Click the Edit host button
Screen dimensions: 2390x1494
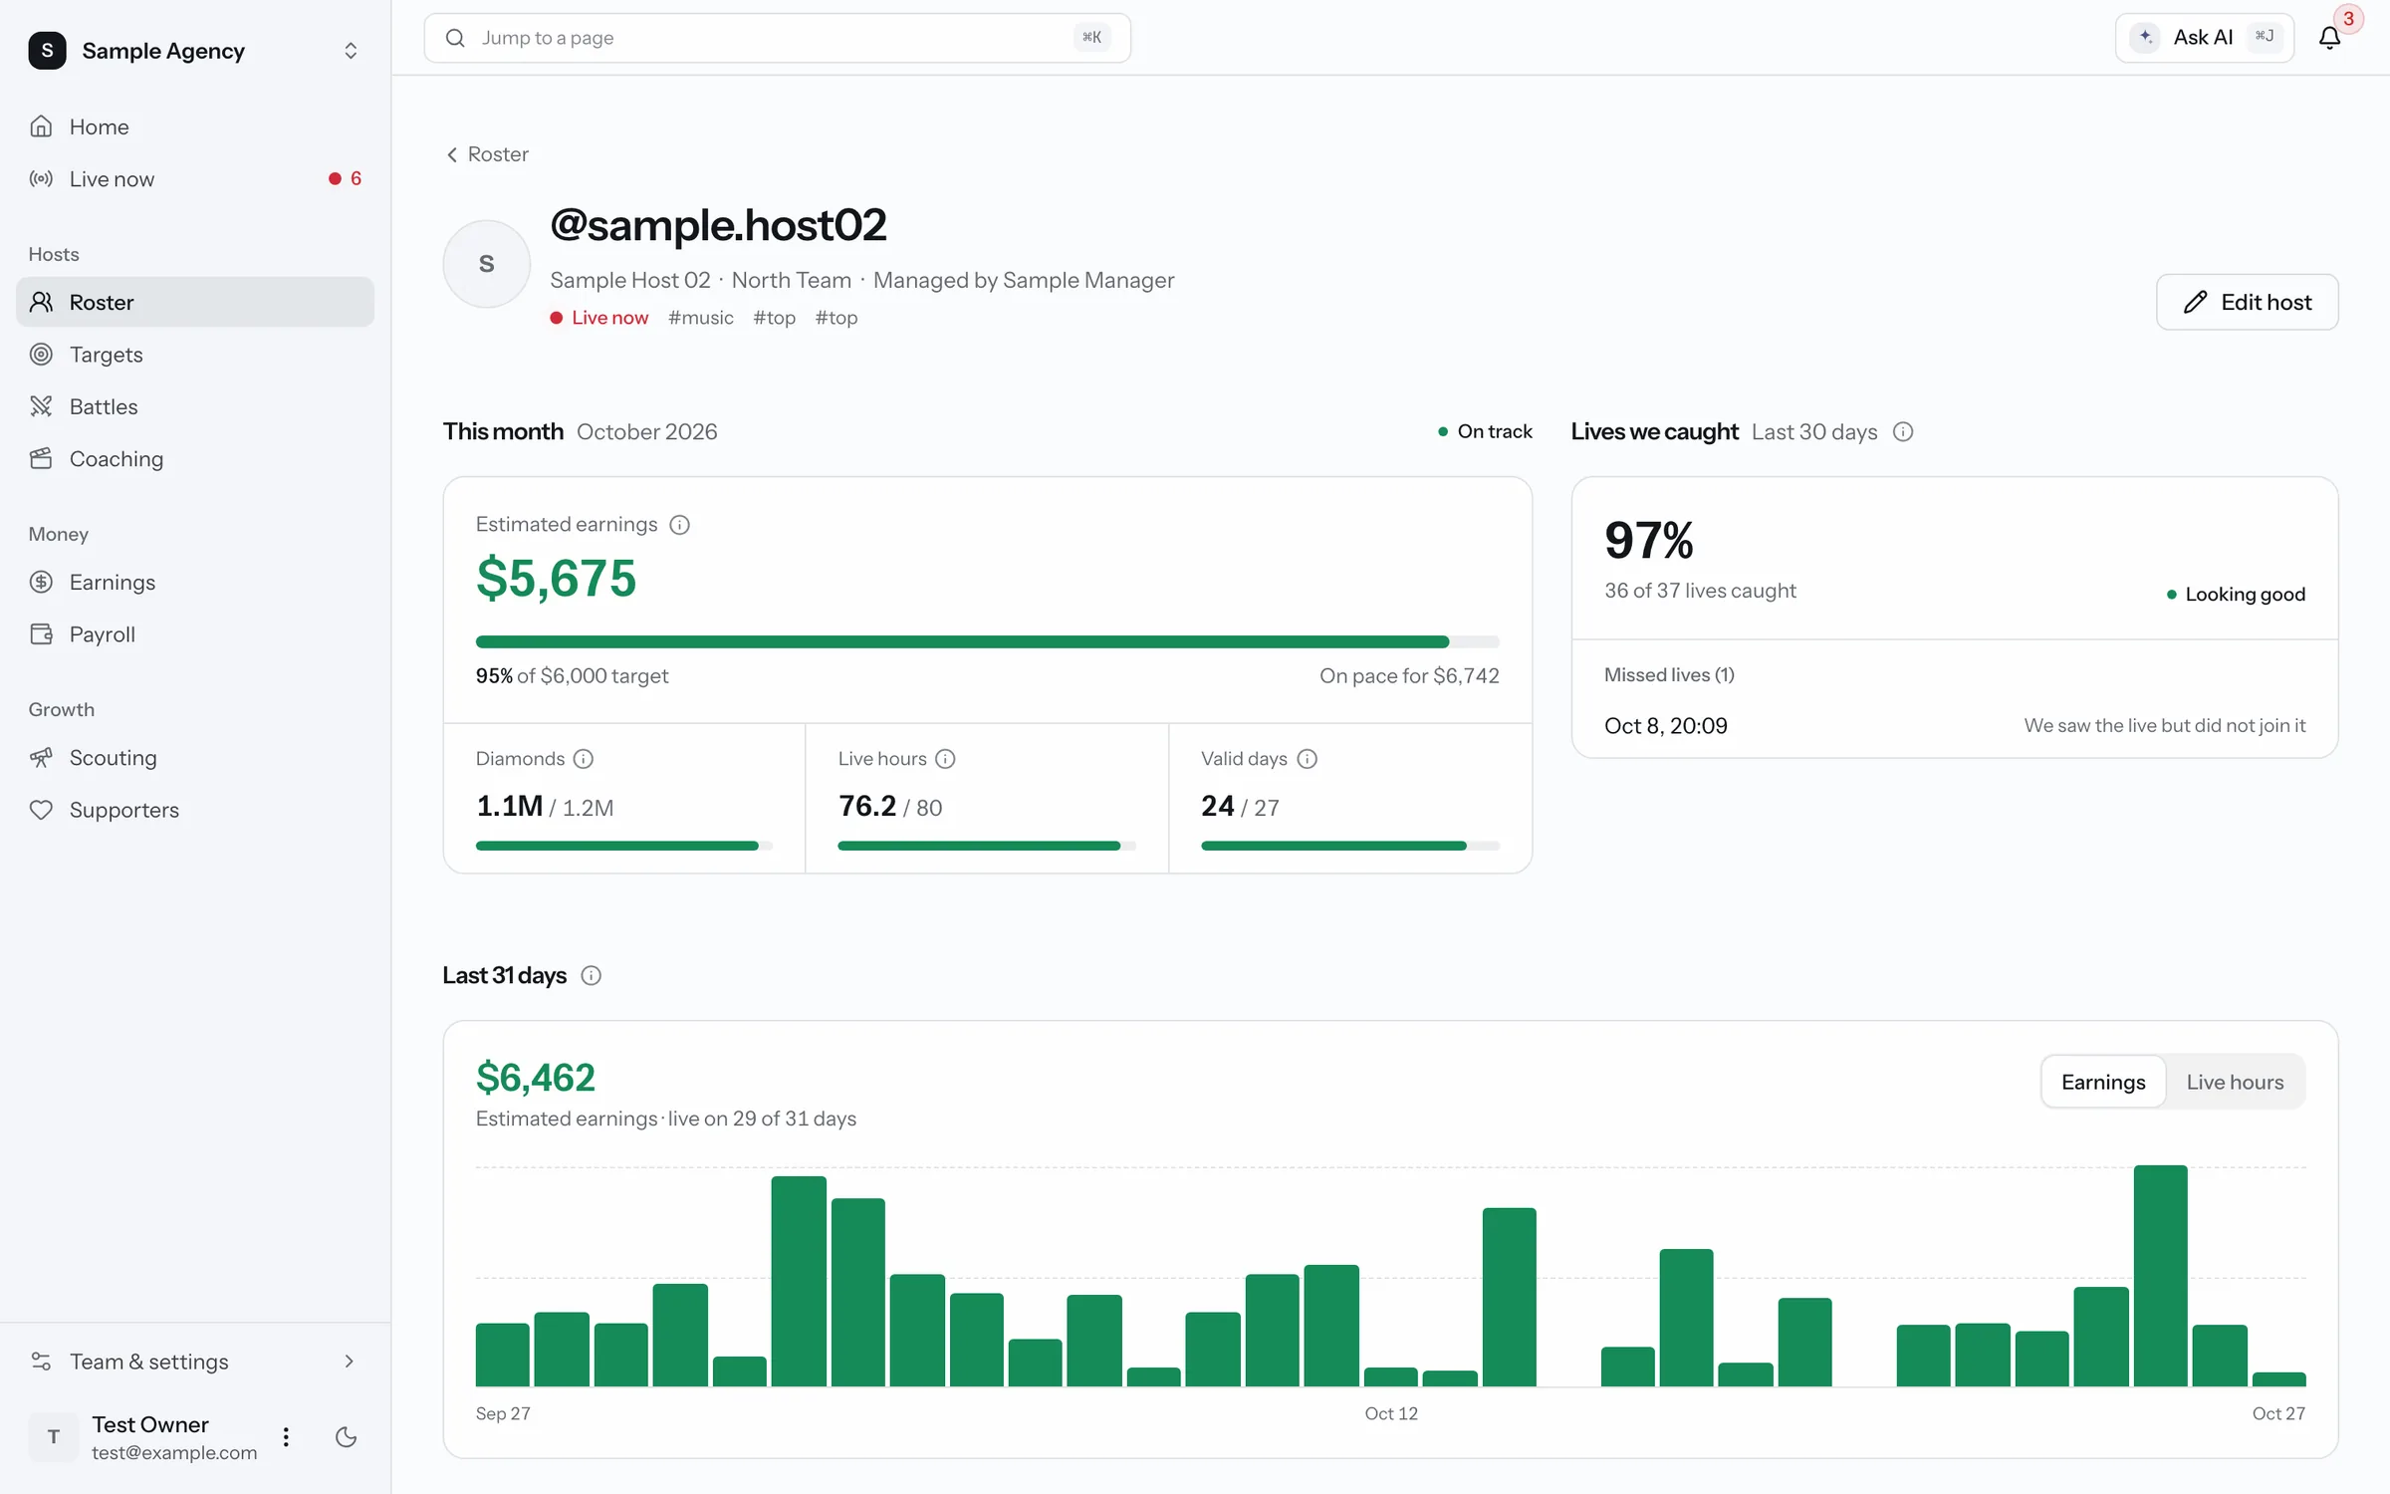[x=2247, y=302]
